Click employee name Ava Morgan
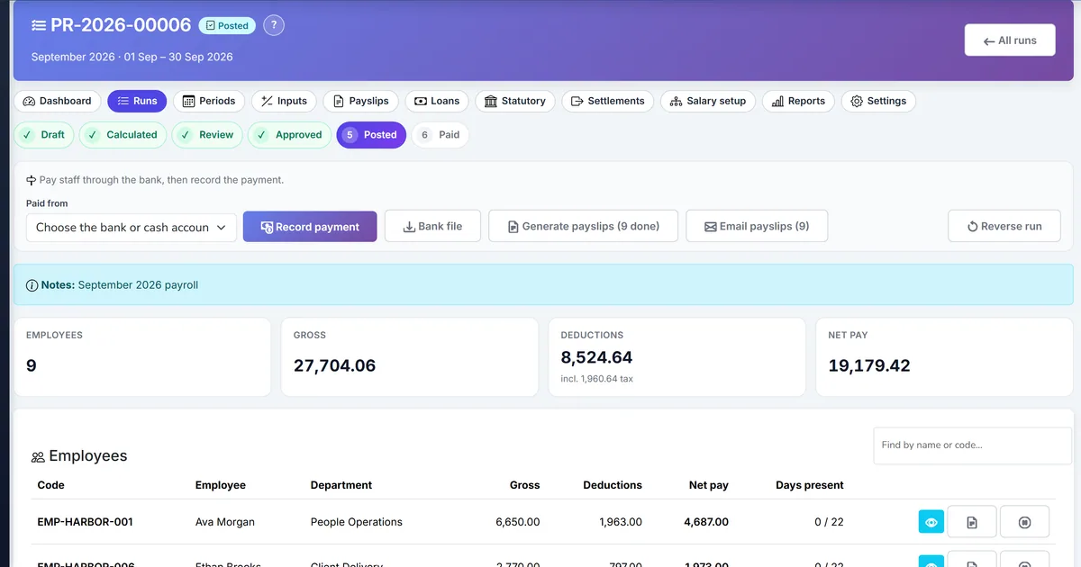The width and height of the screenshot is (1081, 567). coord(225,522)
